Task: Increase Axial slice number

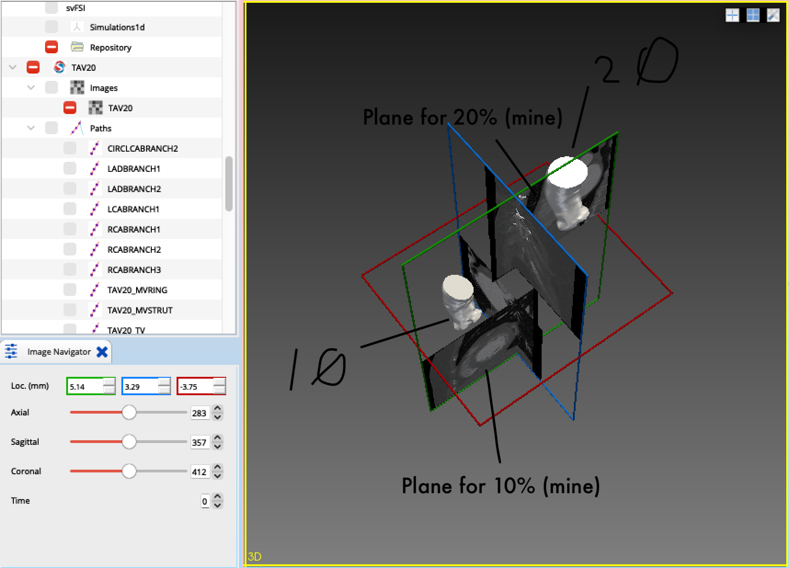Action: [x=218, y=409]
